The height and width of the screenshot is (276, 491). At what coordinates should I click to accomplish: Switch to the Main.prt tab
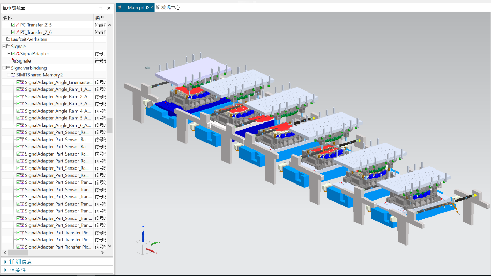click(x=137, y=7)
